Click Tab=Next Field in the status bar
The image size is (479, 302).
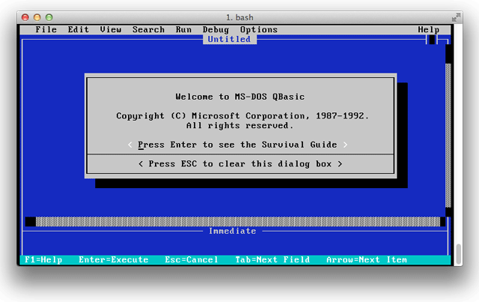pos(272,260)
